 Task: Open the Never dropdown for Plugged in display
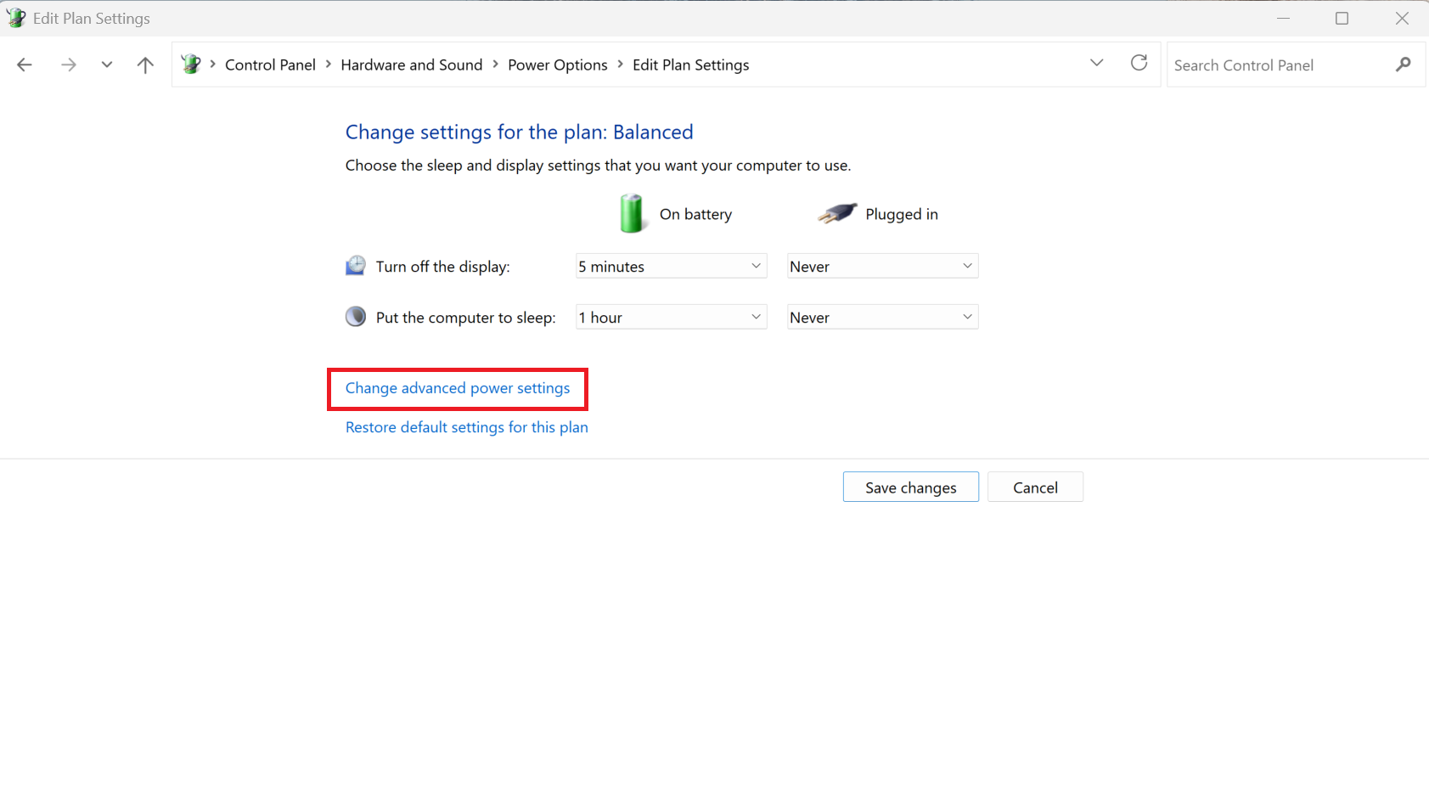pyautogui.click(x=881, y=266)
